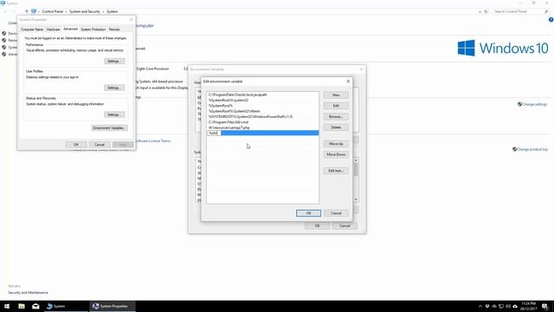Screen dimensions: 554x312
Task: Click the Change settings link
Action: [534, 104]
